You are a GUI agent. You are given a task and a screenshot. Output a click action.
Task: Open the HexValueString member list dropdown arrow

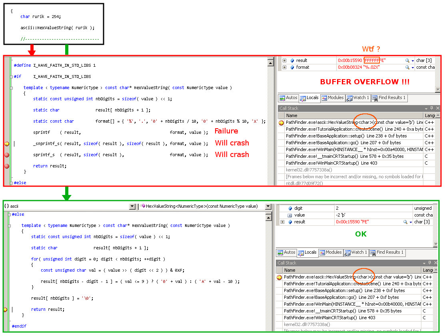[x=268, y=207]
